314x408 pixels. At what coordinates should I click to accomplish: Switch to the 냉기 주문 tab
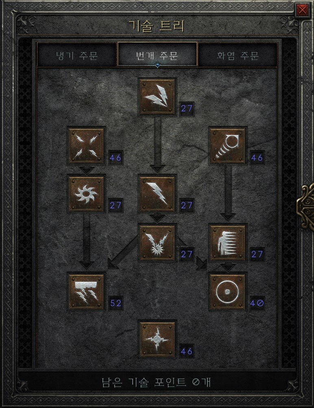(x=77, y=55)
